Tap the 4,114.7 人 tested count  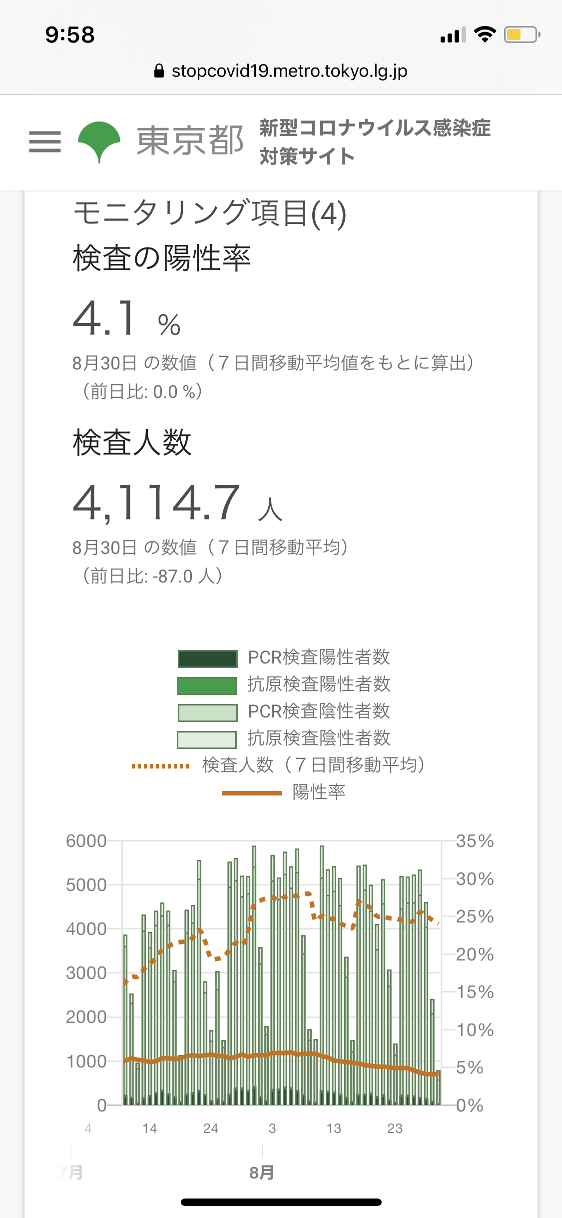[178, 503]
